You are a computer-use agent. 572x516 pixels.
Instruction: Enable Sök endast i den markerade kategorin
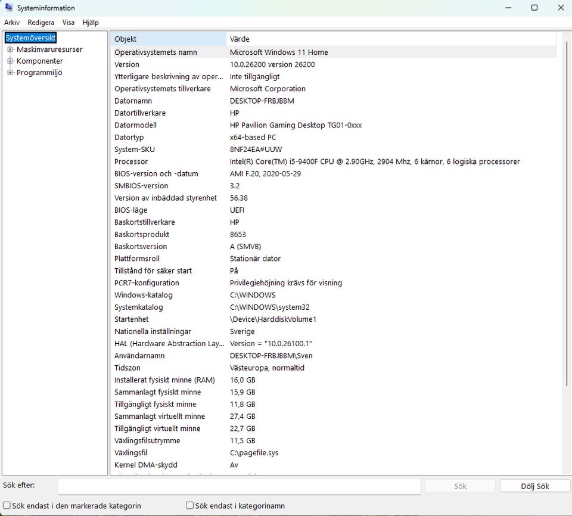7,505
